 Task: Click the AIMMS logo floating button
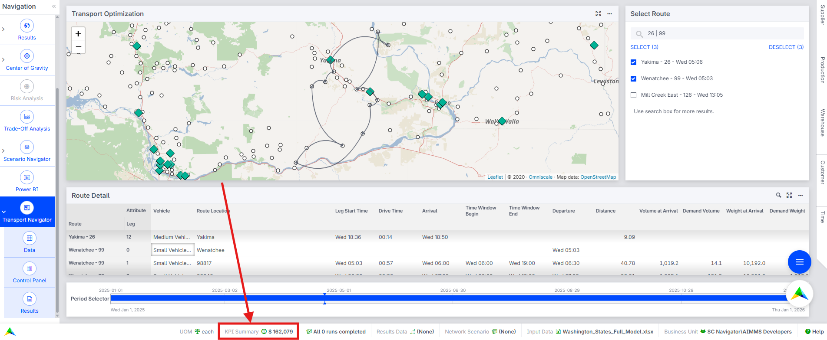[800, 294]
